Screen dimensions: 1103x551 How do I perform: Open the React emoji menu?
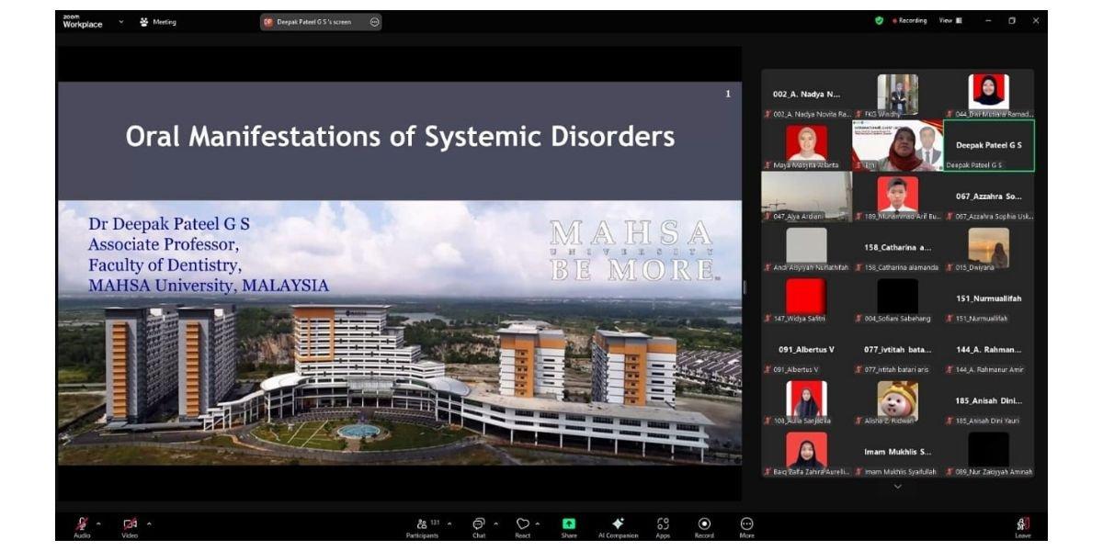(x=522, y=526)
